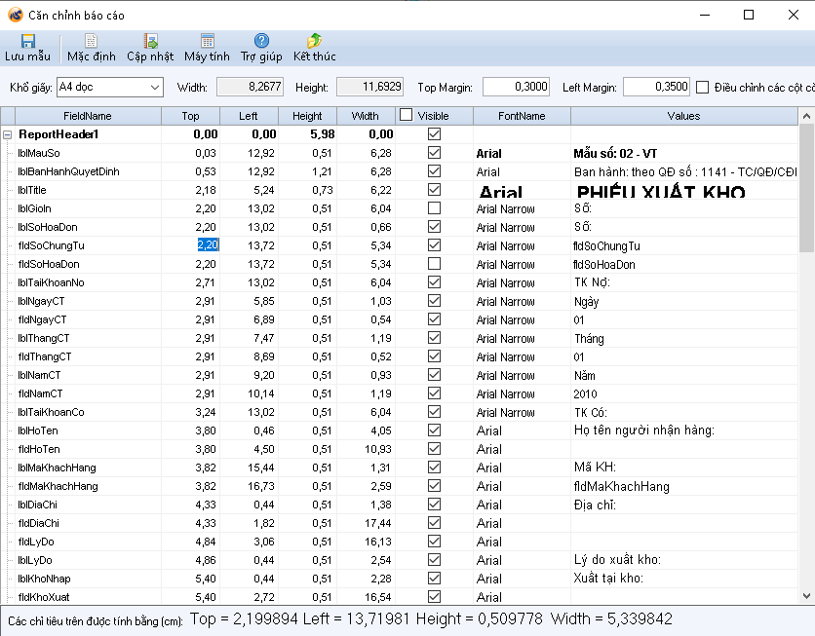The height and width of the screenshot is (636, 815).
Task: Uncheck Visible for ReportHeader1 row
Action: pos(434,134)
